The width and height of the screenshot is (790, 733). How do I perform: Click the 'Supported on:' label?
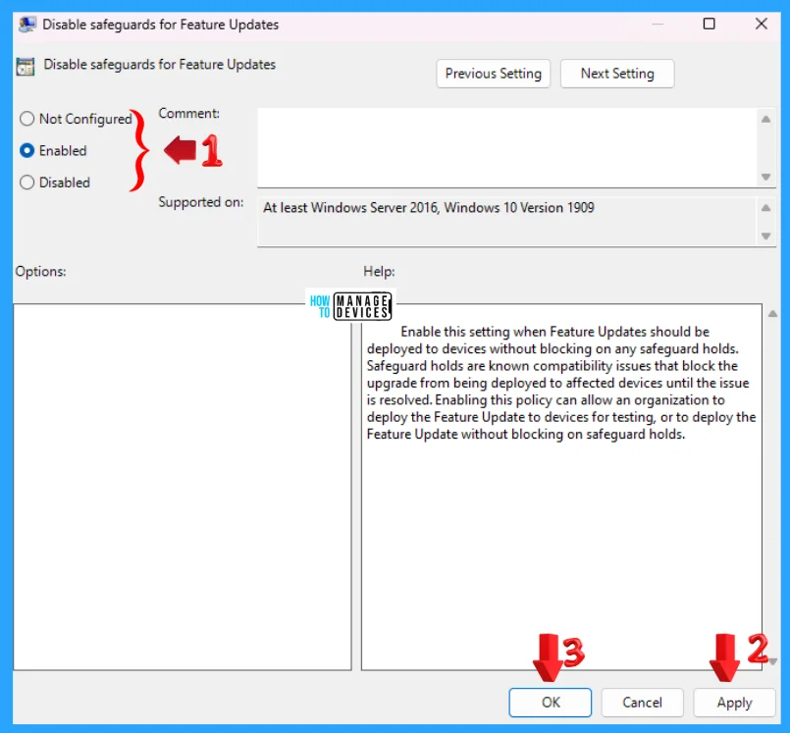tap(201, 202)
